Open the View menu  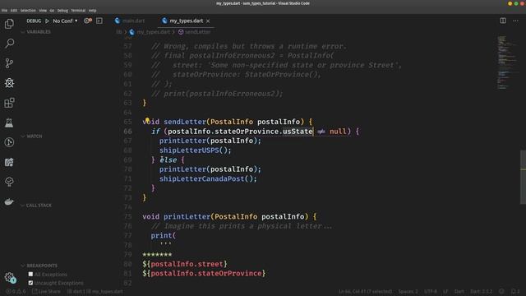coord(43,11)
